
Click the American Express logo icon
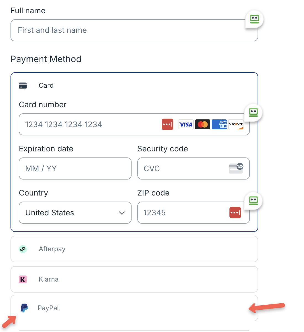219,124
